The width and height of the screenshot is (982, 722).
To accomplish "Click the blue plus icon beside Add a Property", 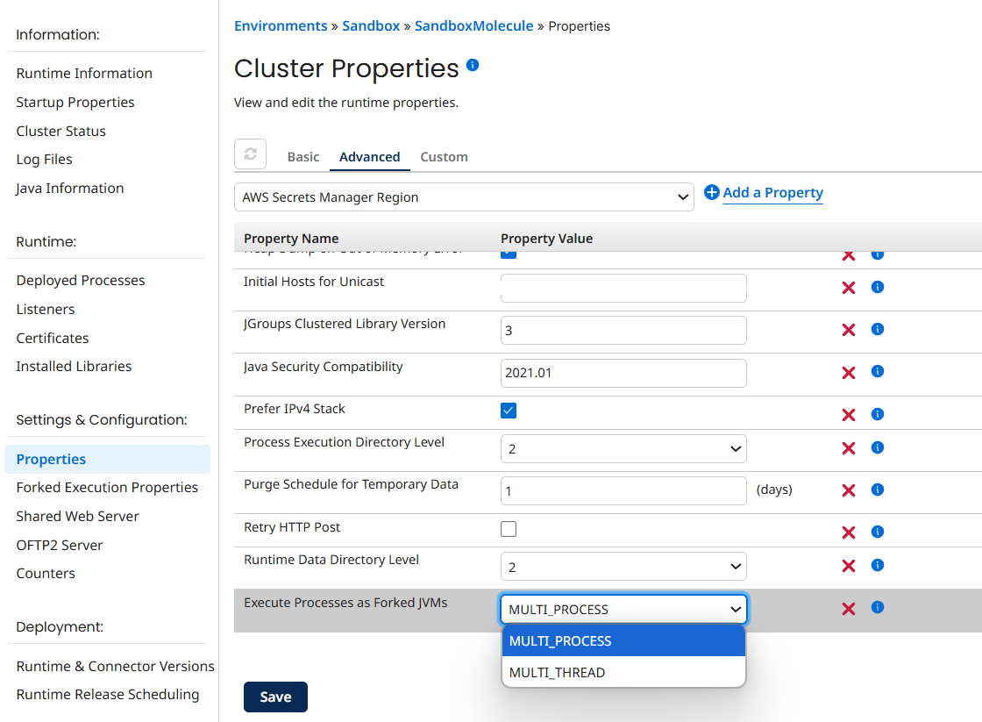I will (712, 192).
